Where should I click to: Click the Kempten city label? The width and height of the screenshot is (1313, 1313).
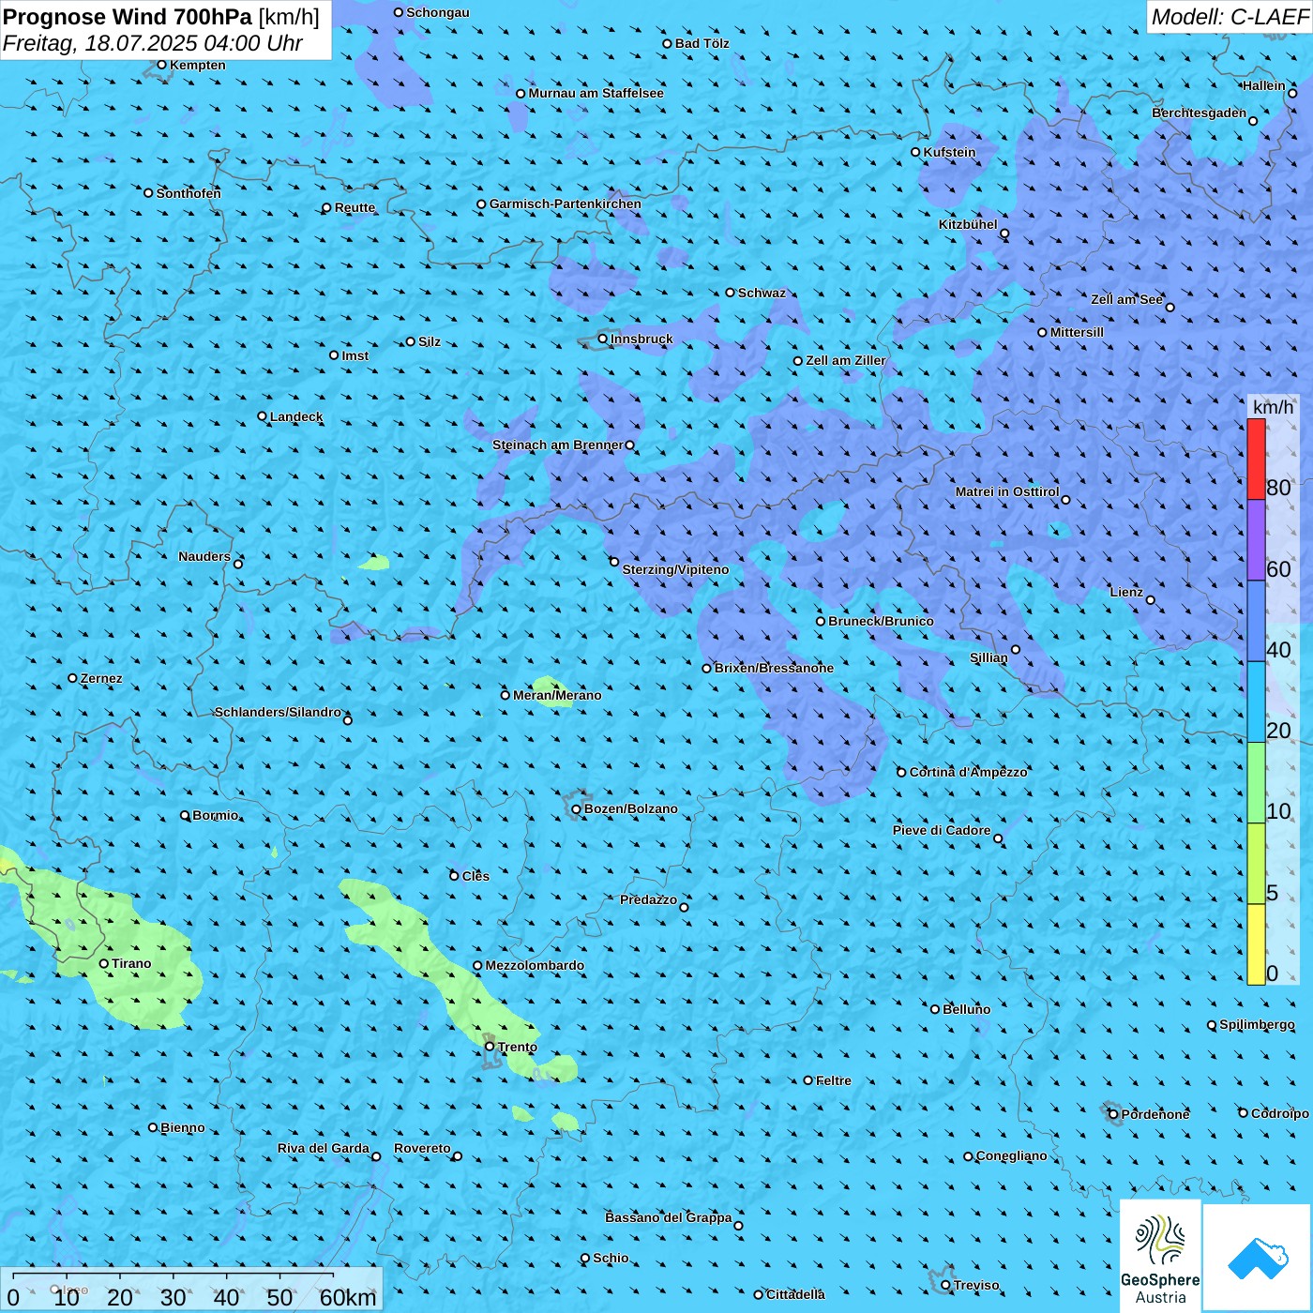point(198,65)
